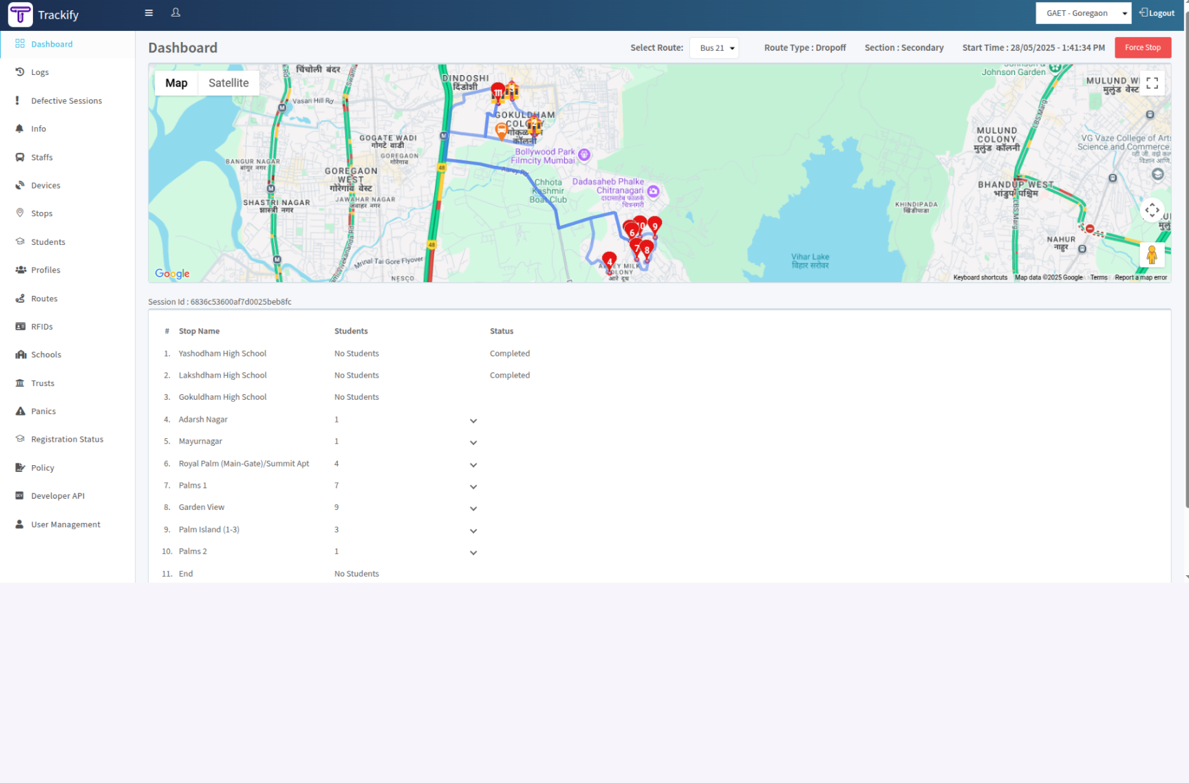This screenshot has height=783, width=1189.
Task: Click the Students graduation cap icon
Action: coord(20,242)
